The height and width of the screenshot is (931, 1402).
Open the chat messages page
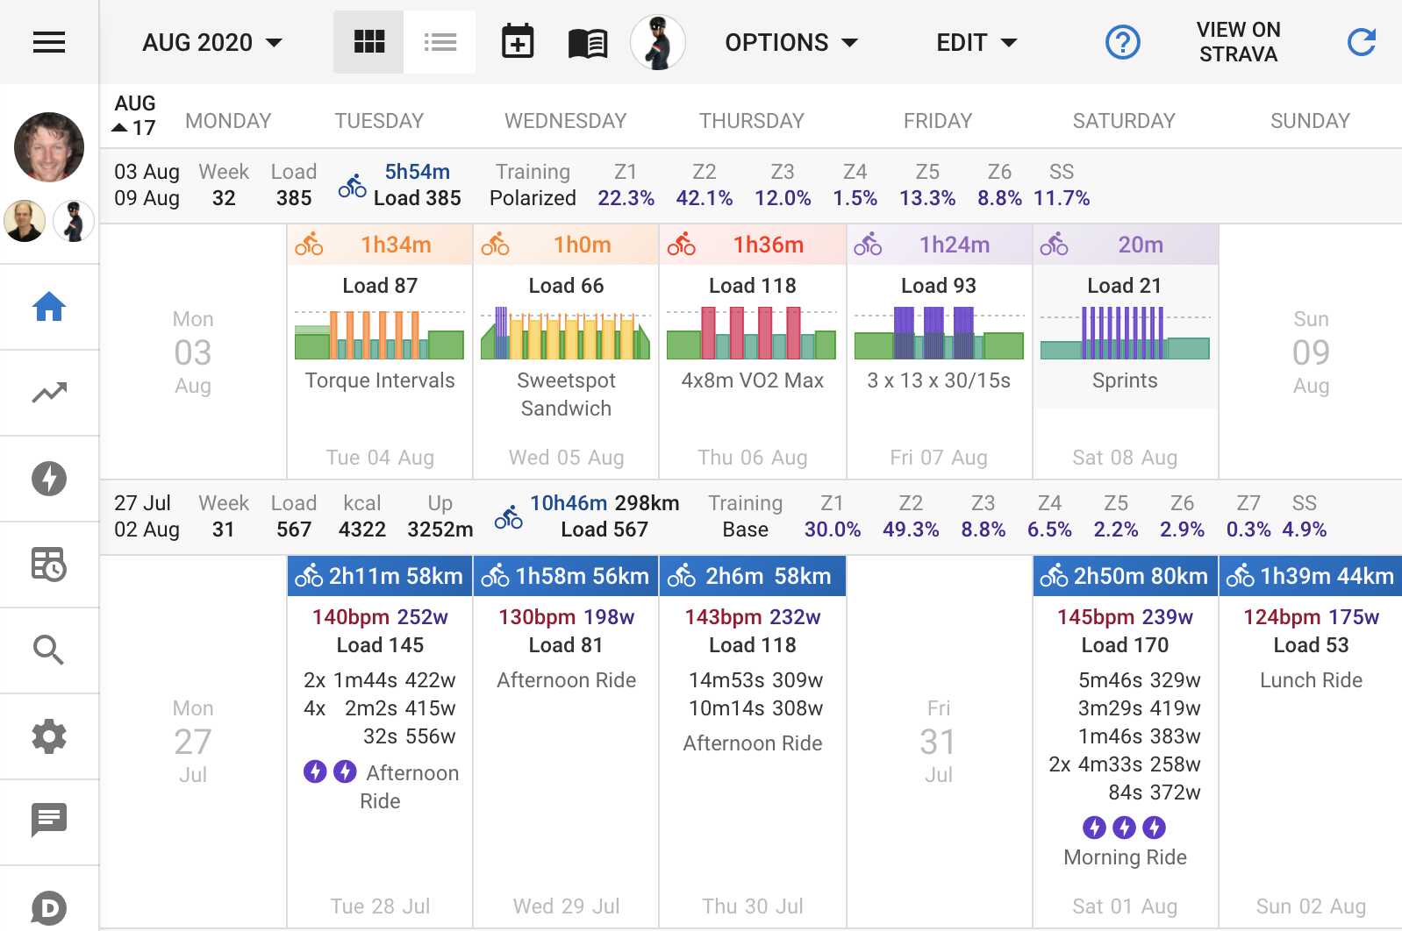pyautogui.click(x=49, y=821)
